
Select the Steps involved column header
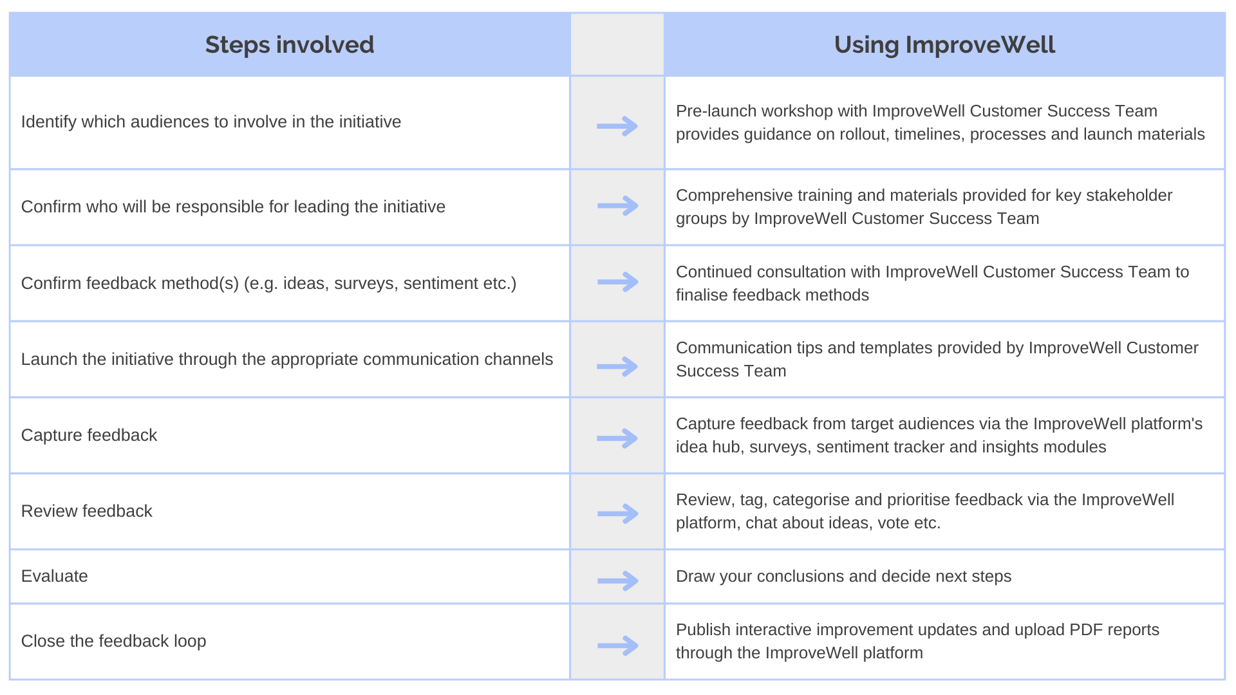[290, 44]
